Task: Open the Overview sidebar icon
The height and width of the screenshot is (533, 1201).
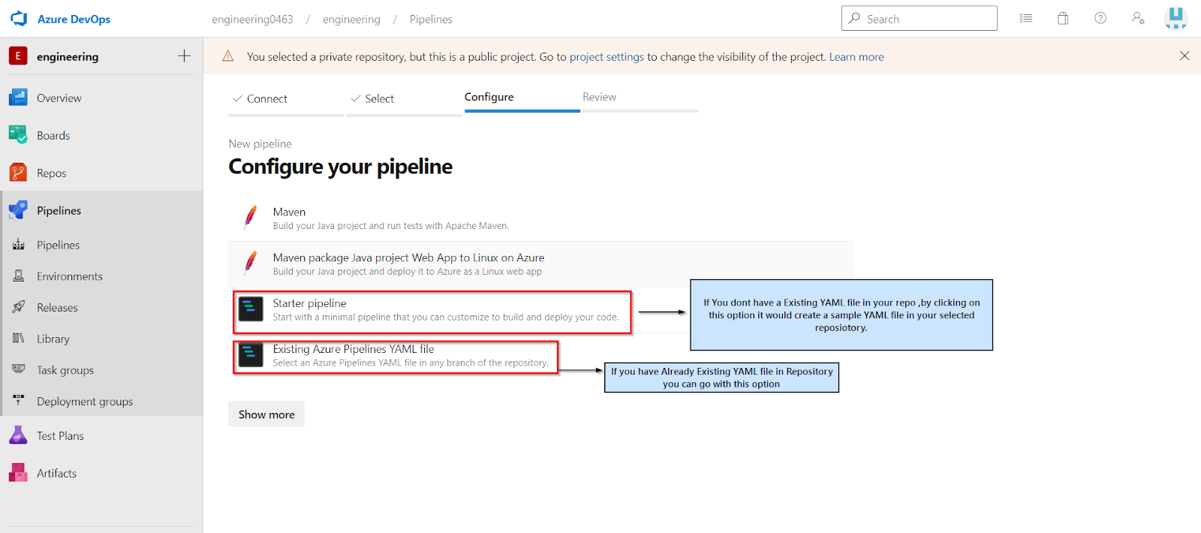Action: click(18, 98)
